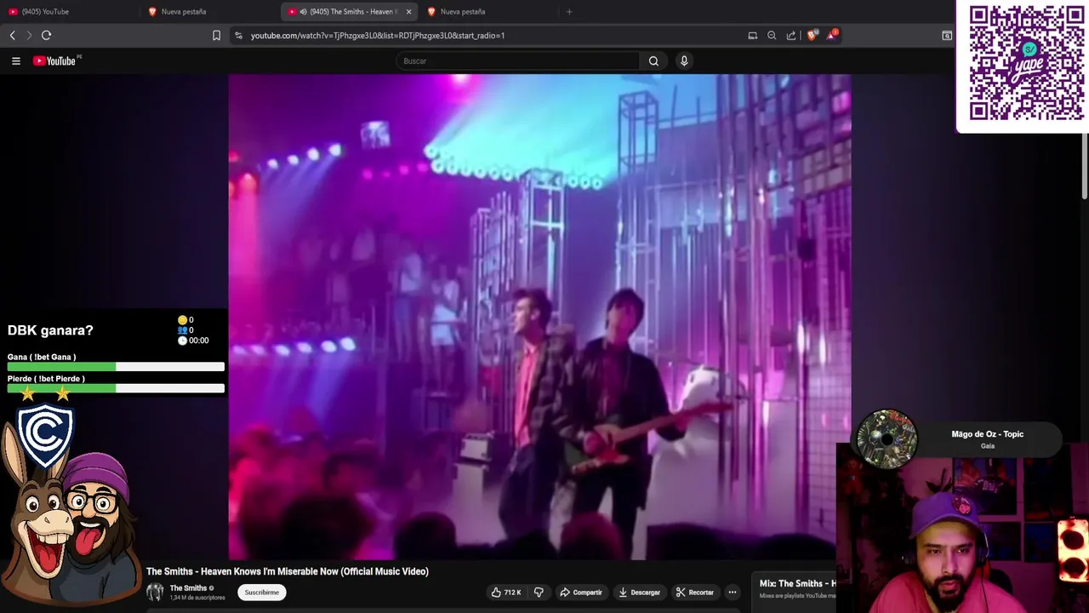Bookmark this page with bookmark icon

216,35
